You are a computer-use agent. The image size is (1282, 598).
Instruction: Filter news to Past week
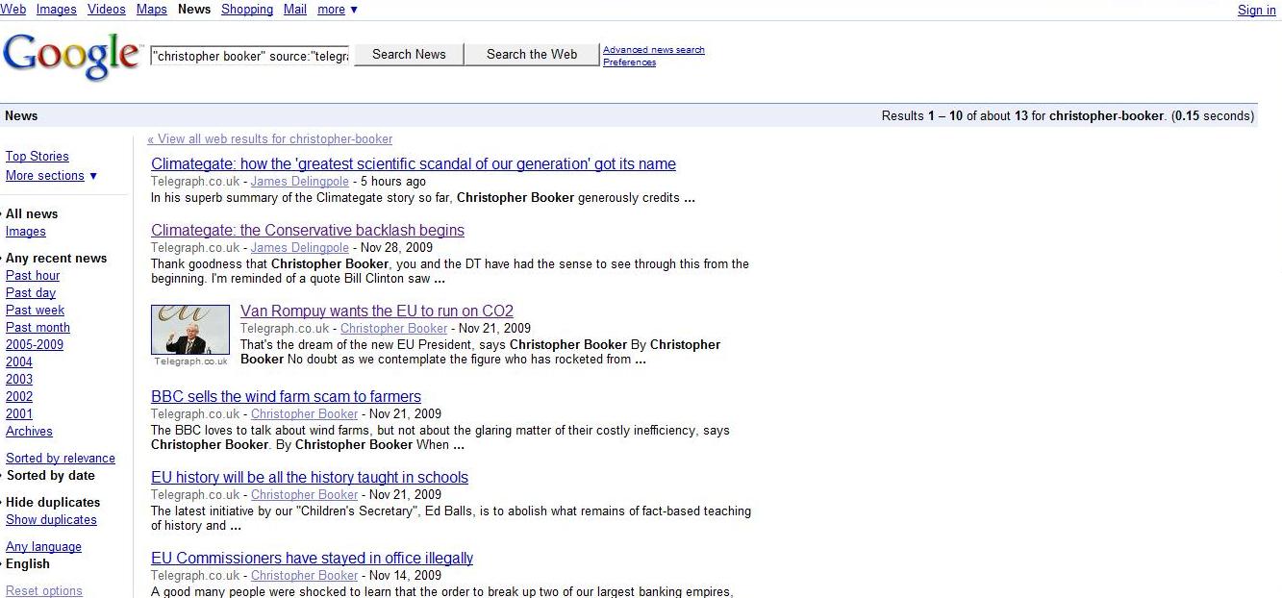[35, 311]
